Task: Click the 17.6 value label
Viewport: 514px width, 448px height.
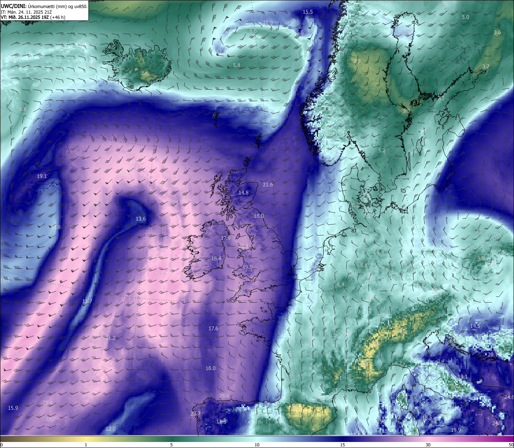Action: coord(213,329)
